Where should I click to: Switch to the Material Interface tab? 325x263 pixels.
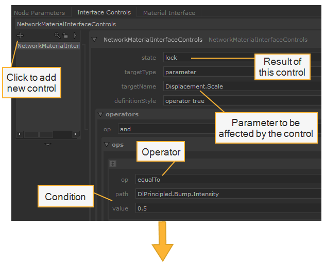coord(169,13)
